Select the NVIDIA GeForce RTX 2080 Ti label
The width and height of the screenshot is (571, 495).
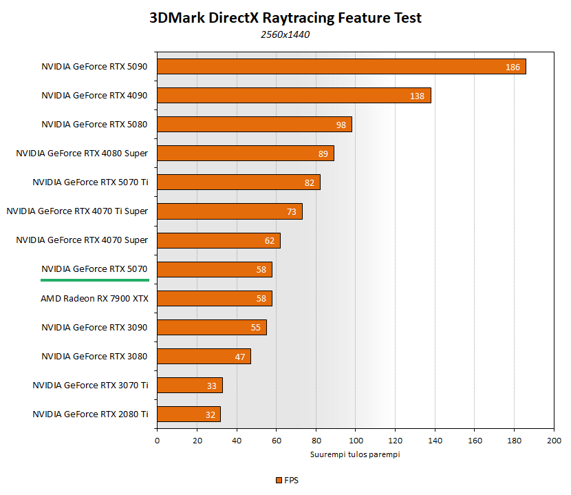(x=90, y=414)
